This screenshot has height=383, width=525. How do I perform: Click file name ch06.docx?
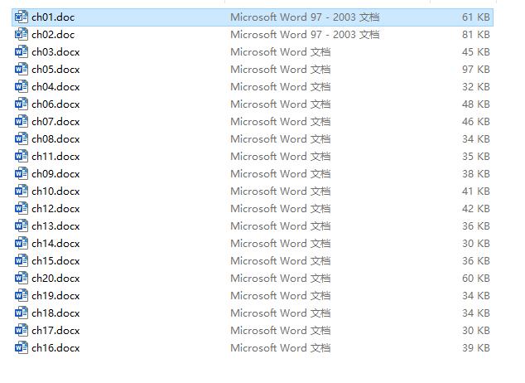tap(55, 104)
